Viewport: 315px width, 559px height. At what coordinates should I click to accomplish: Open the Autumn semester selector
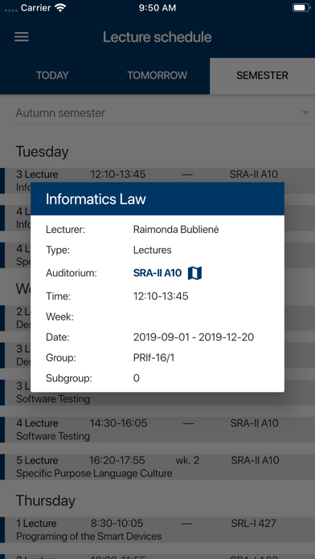pyautogui.click(x=165, y=113)
